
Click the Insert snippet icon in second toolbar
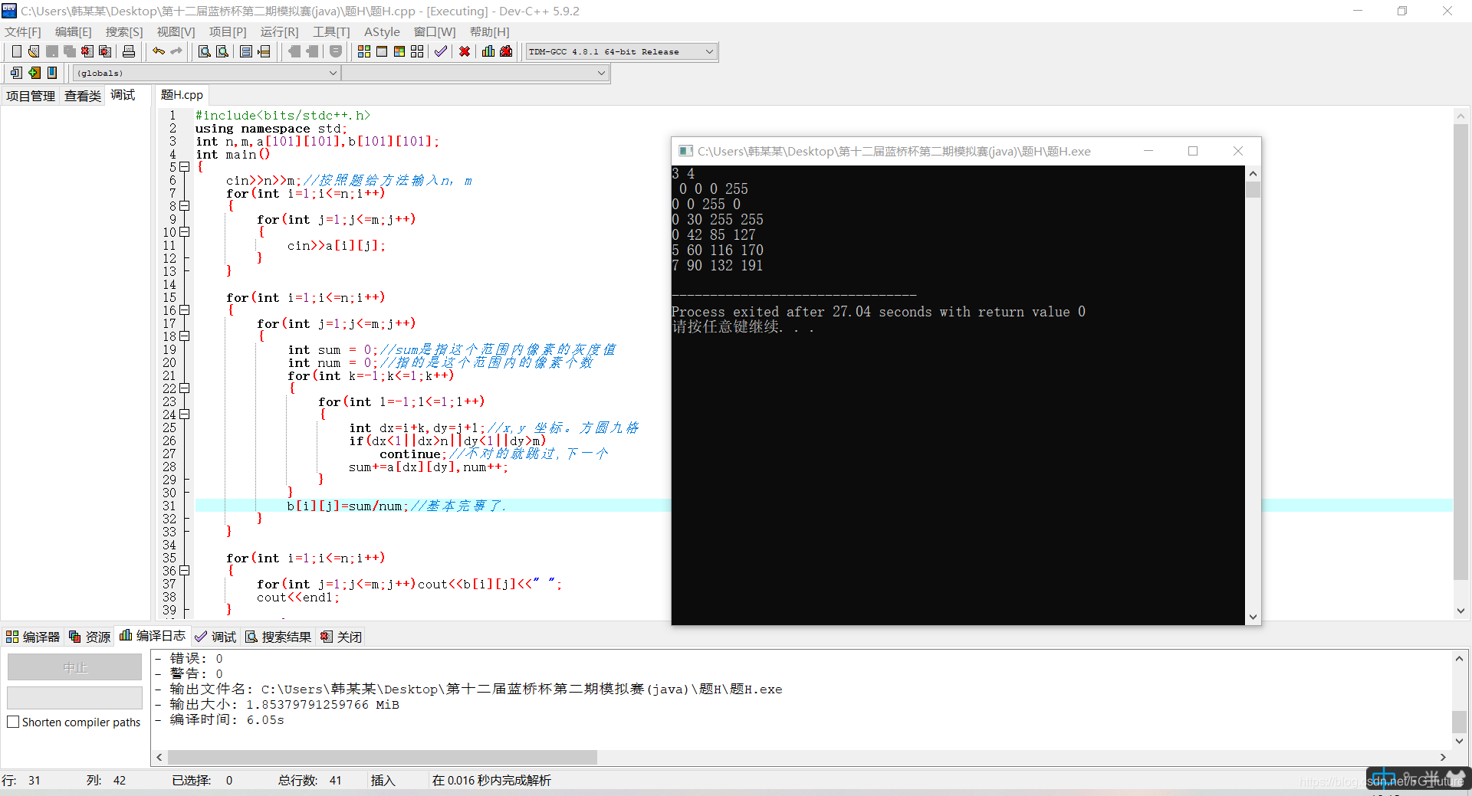[x=16, y=73]
